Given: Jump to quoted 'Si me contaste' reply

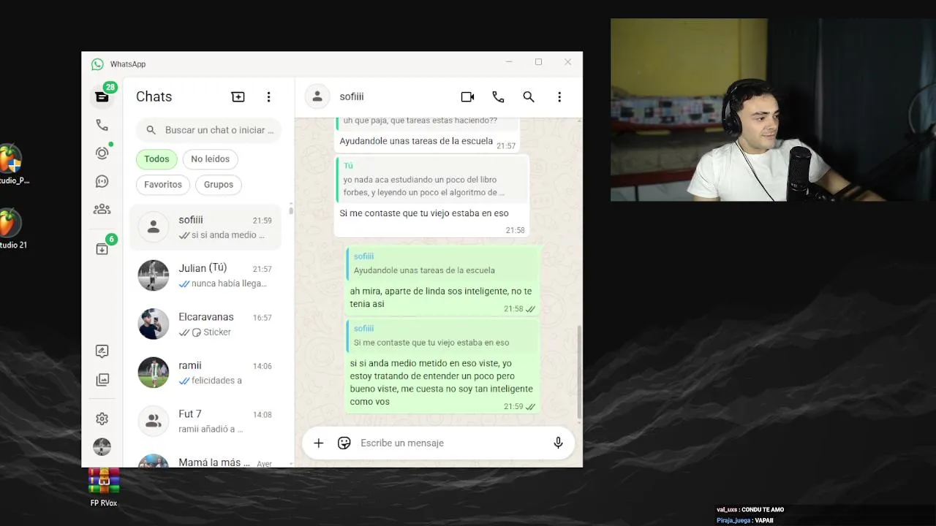Looking at the screenshot, I should click(x=443, y=335).
